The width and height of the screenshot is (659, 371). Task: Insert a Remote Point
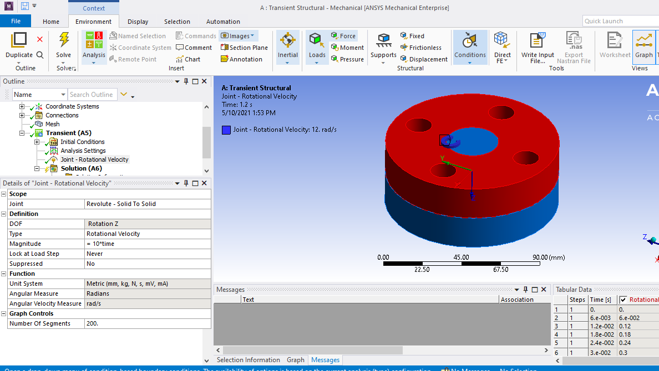[x=133, y=59]
